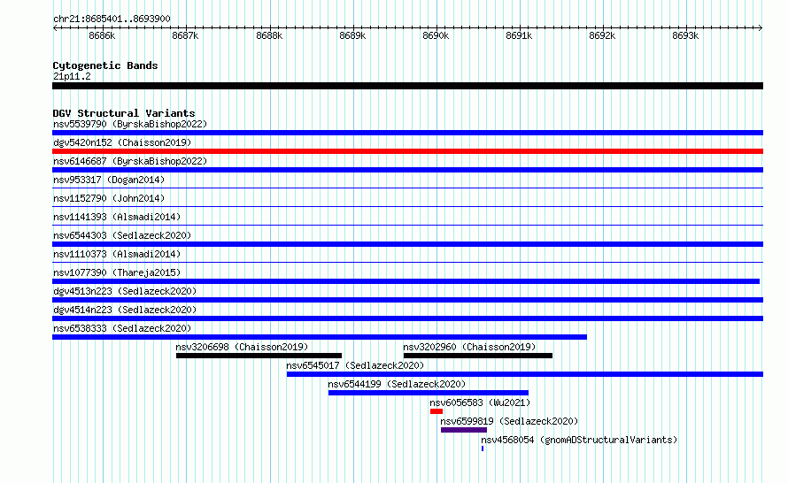The height and width of the screenshot is (483, 788).
Task: Select the nsv1152790 (John2014) label
Action: tap(109, 198)
